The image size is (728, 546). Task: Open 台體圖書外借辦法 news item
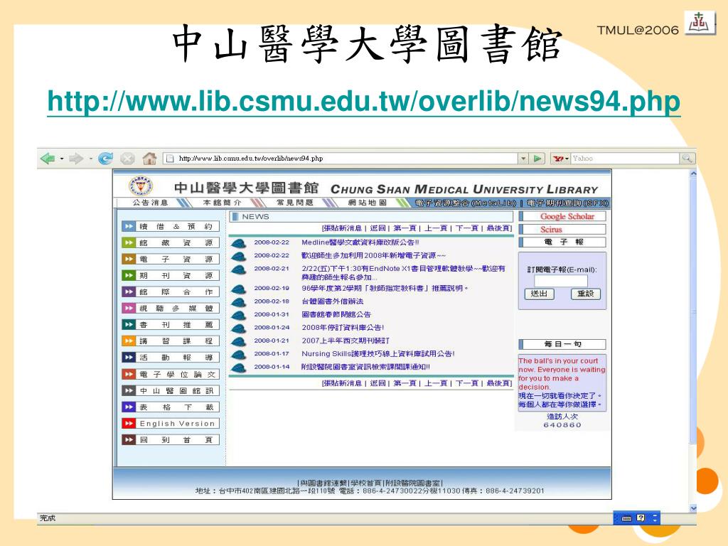coord(333,301)
